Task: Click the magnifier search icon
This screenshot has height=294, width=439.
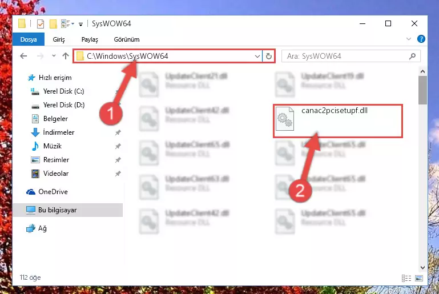Action: tap(412, 57)
